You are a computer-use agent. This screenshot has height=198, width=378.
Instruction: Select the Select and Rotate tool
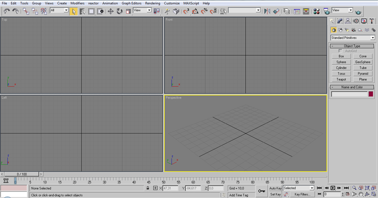click(120, 11)
